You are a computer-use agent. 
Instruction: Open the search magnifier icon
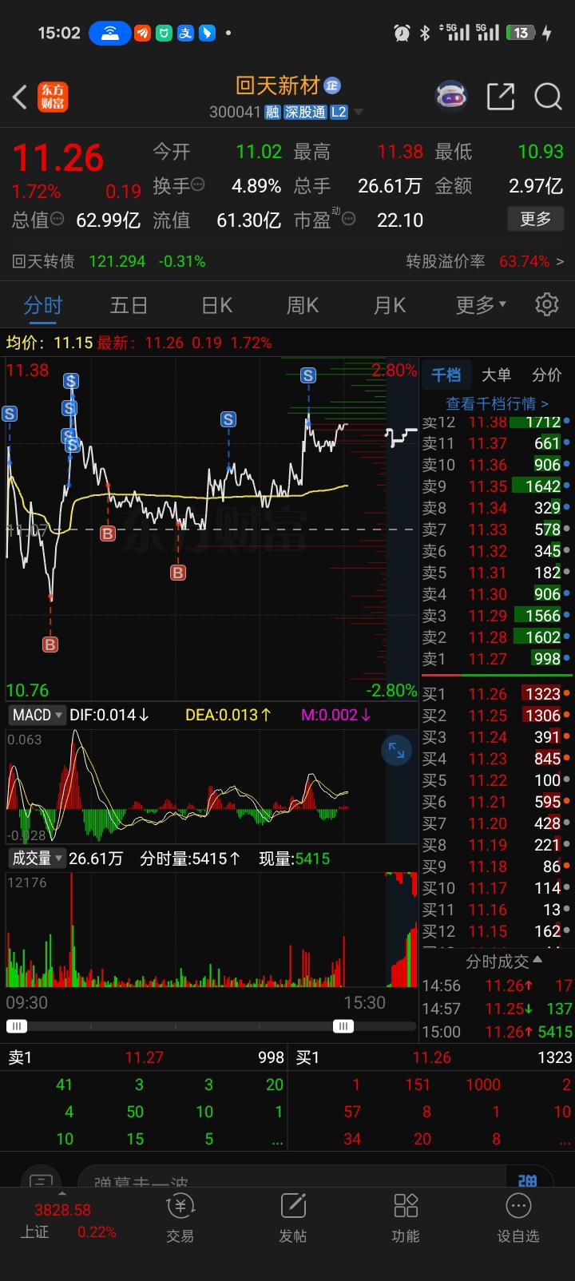548,97
